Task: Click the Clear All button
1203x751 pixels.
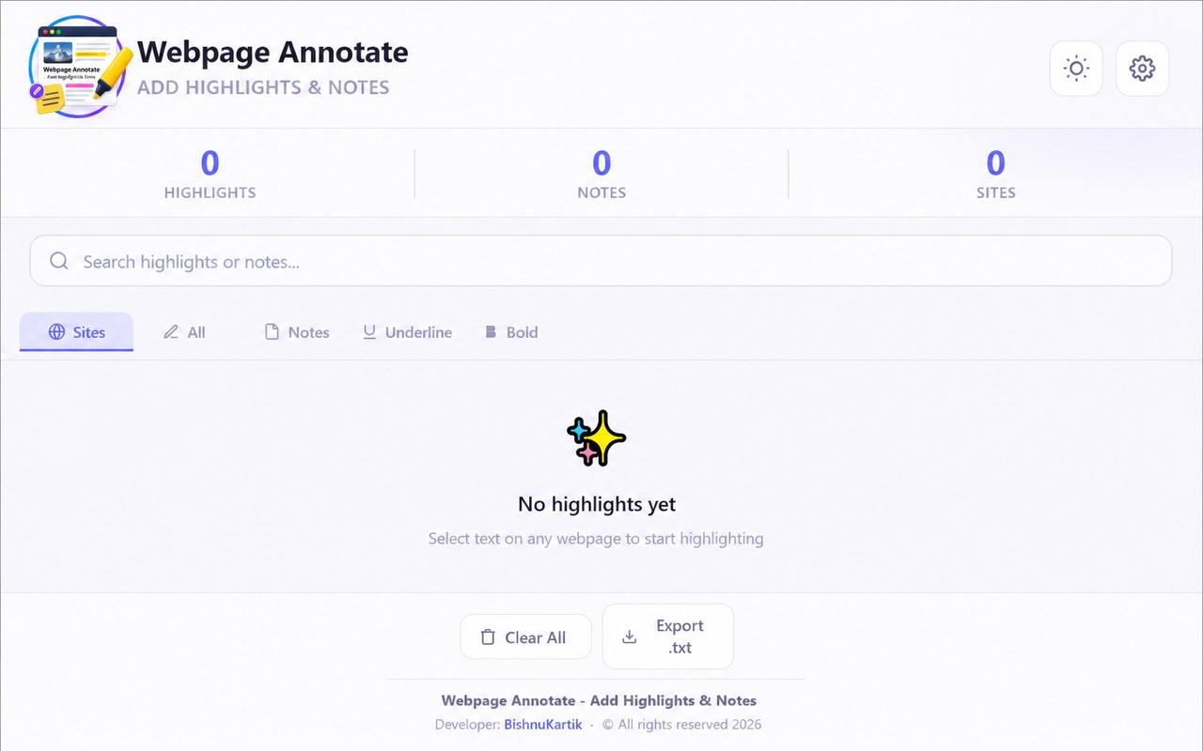Action: pos(525,637)
